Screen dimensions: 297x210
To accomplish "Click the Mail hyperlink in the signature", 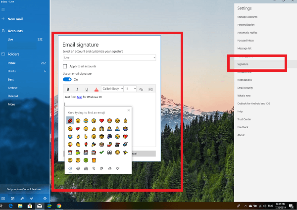I will (x=80, y=97).
